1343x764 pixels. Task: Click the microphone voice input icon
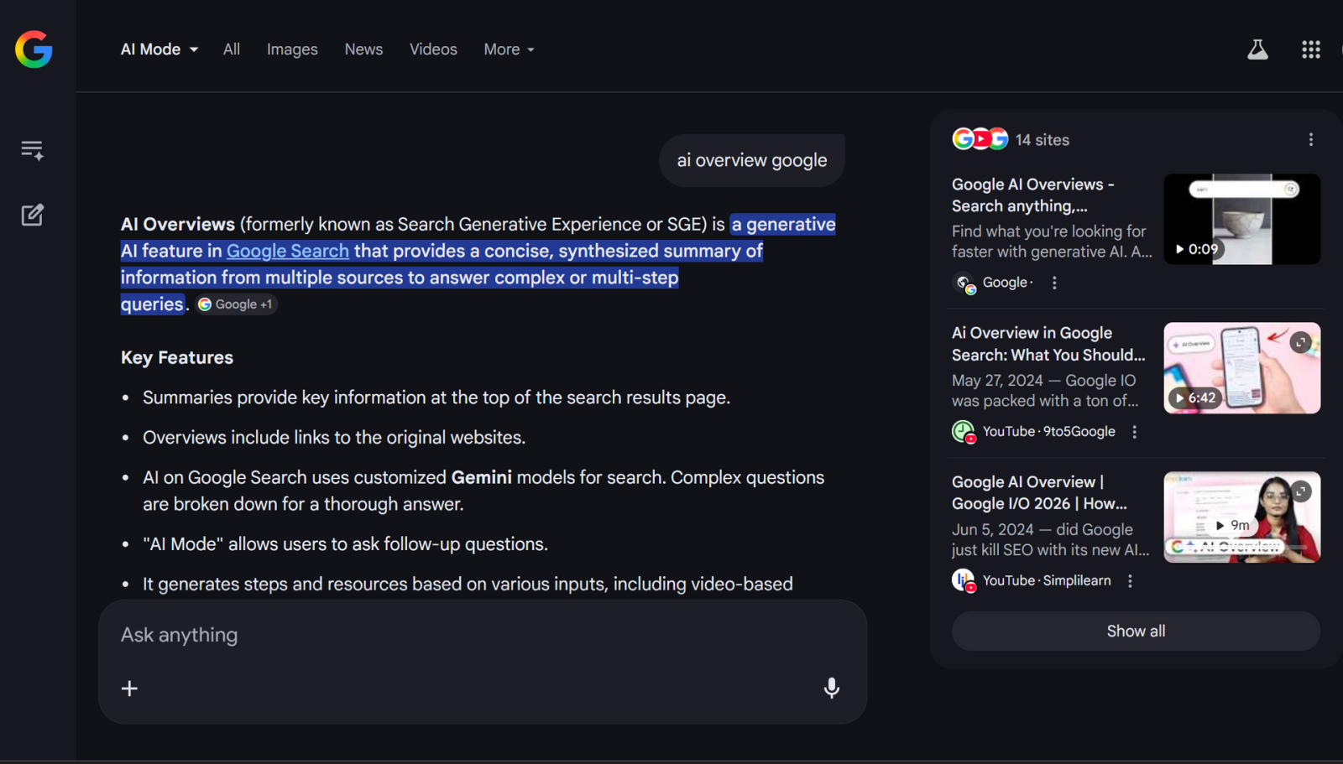[x=831, y=689]
